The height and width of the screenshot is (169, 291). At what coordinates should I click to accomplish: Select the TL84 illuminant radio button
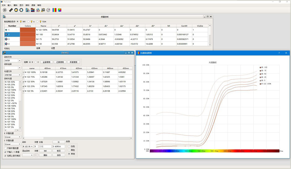click(x=38, y=21)
